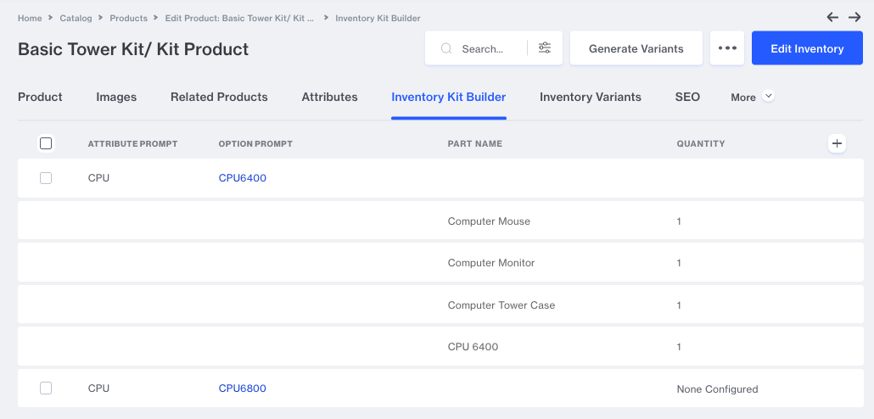Sort by Quantity column header
This screenshot has height=419, width=874.
click(x=701, y=143)
